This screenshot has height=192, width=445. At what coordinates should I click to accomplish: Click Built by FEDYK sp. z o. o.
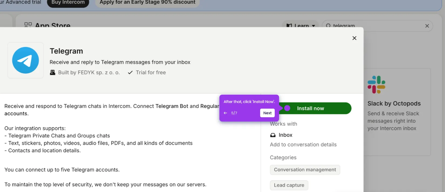[89, 72]
